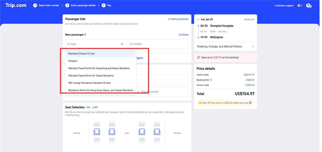Select Passport from the ID type list

(73, 61)
